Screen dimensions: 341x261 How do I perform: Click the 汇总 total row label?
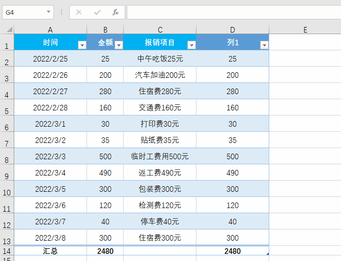tap(50, 251)
